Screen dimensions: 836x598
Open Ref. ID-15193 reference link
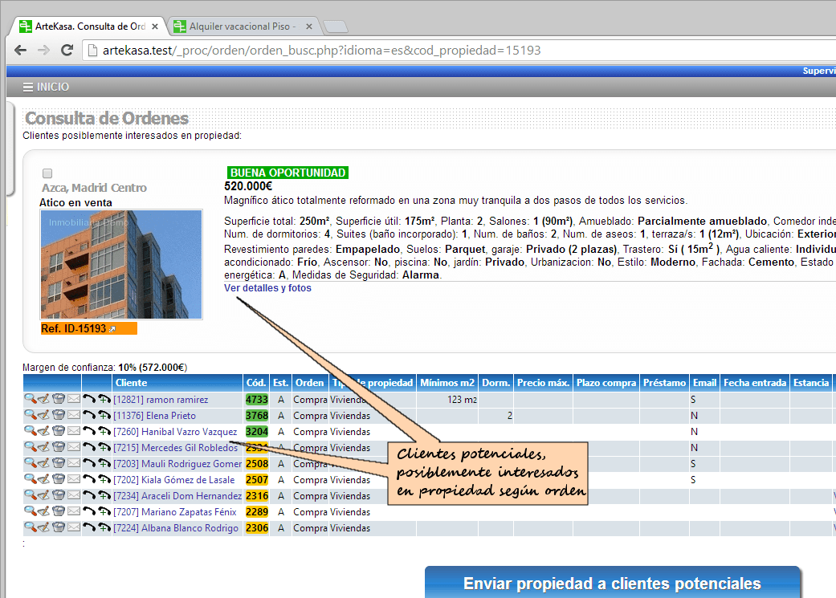(78, 328)
